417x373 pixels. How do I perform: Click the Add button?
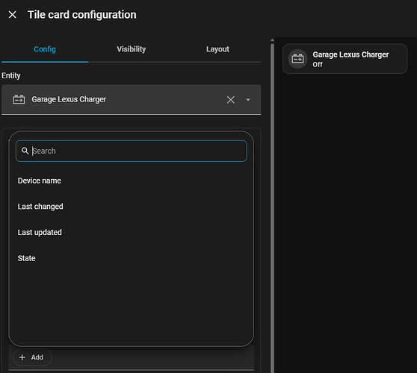(x=32, y=357)
